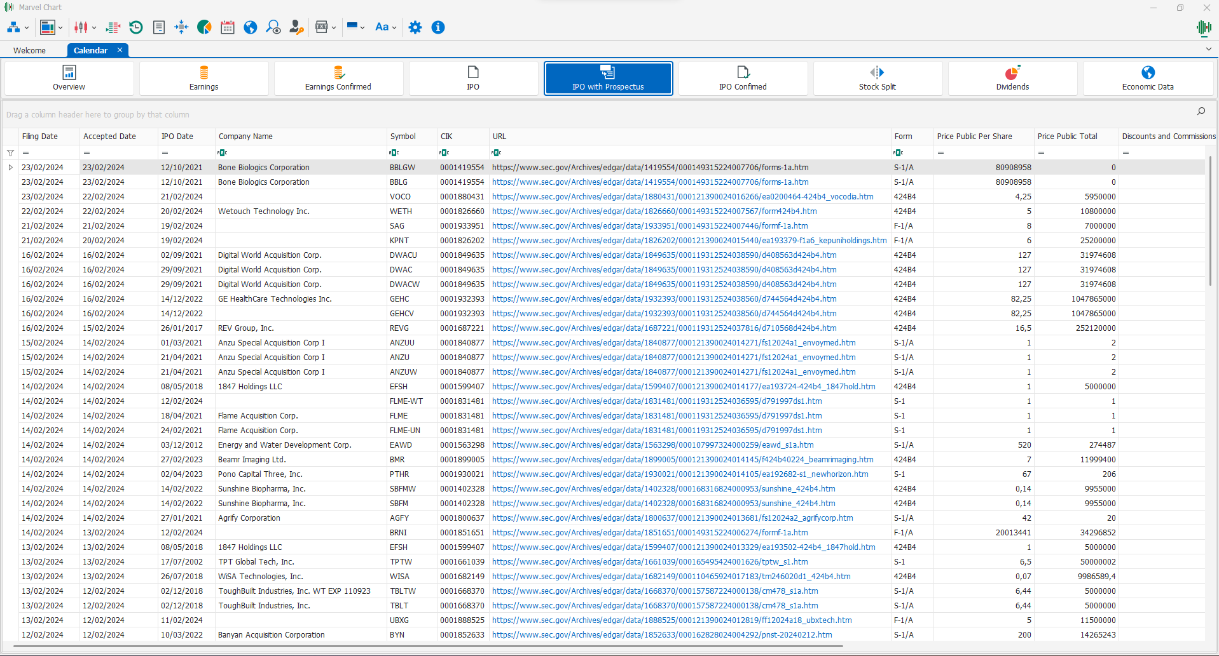Select the candlestick chart icon
The height and width of the screenshot is (656, 1219).
[x=81, y=27]
